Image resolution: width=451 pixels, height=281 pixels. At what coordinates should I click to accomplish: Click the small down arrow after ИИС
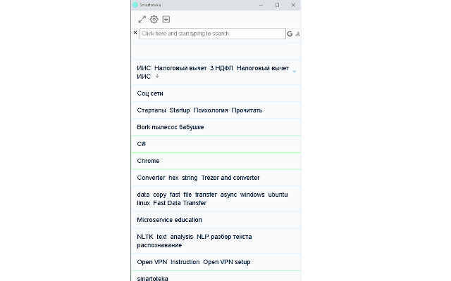pyautogui.click(x=157, y=76)
